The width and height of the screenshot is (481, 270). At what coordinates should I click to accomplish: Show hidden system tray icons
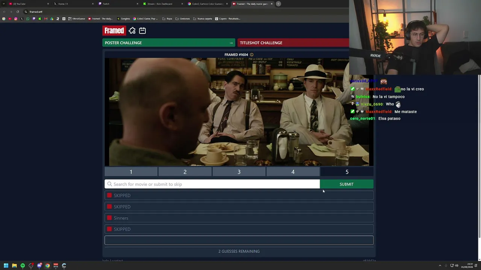(440, 265)
